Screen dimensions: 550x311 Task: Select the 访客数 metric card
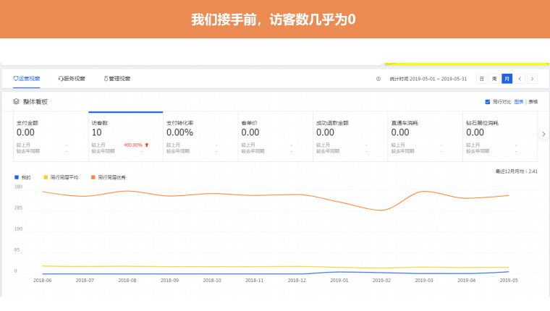[125, 136]
